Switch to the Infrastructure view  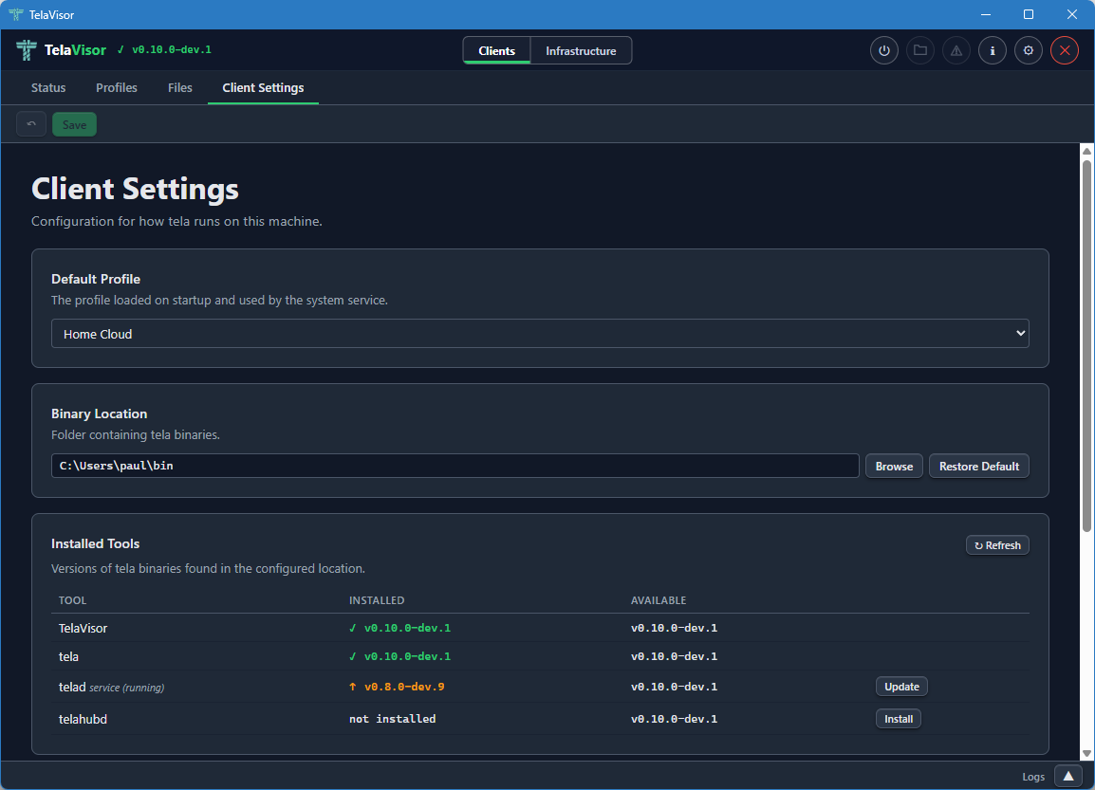[x=581, y=50]
